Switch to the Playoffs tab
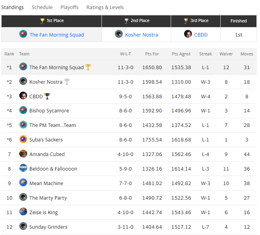This screenshot has height=235, width=260. [x=69, y=7]
